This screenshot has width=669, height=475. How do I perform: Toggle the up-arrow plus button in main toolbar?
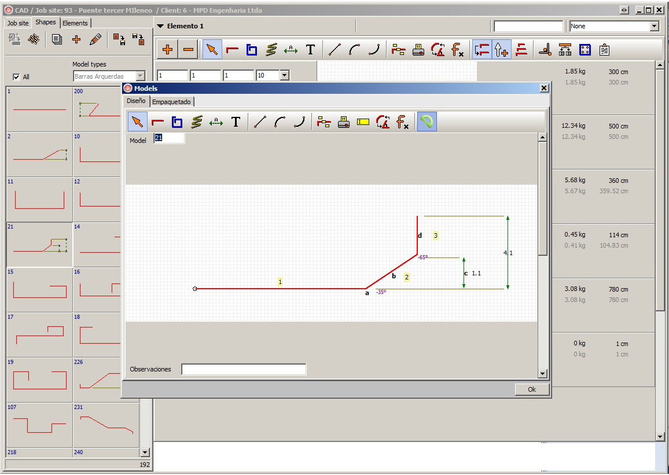point(501,49)
